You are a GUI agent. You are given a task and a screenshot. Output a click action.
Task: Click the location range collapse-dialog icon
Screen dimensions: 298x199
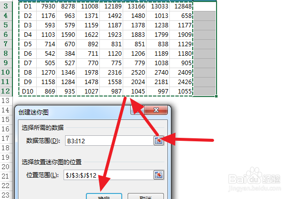159,175
